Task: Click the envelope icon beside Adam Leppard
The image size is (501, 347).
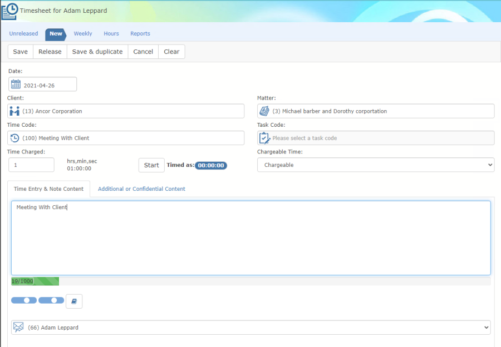Action: coord(18,327)
